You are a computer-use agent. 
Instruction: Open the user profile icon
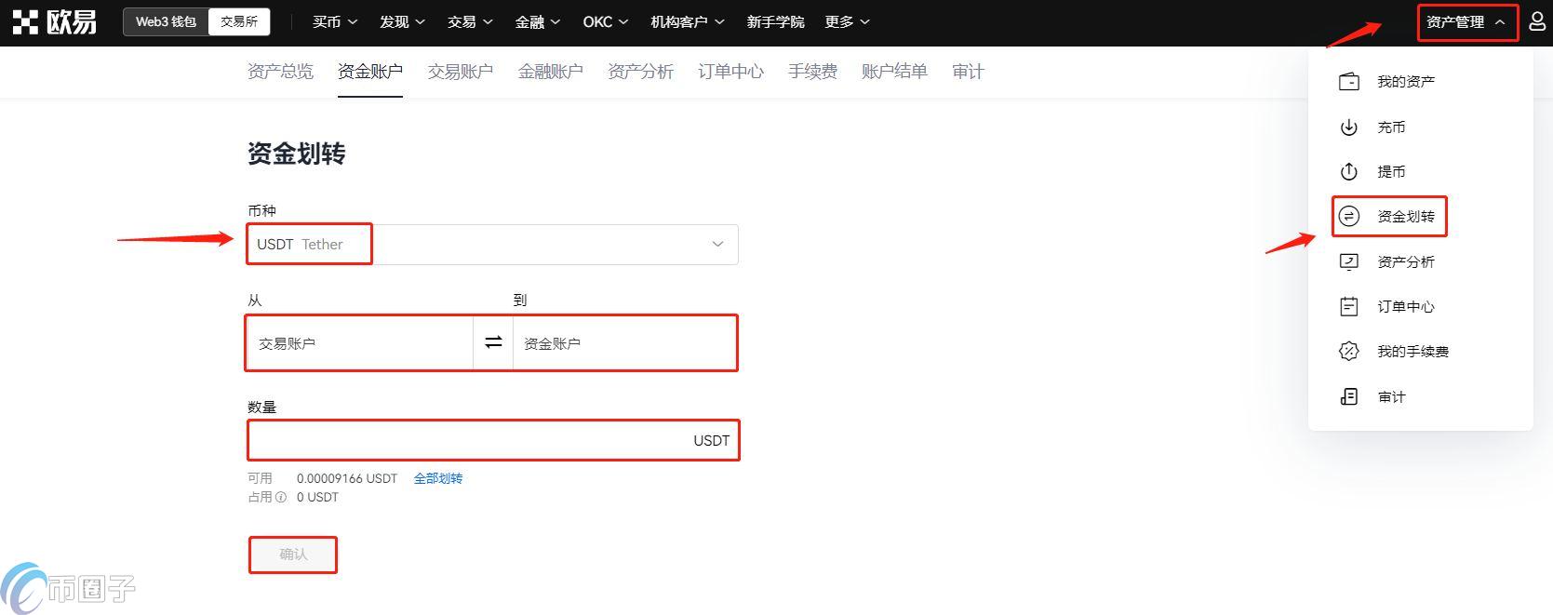[1536, 21]
